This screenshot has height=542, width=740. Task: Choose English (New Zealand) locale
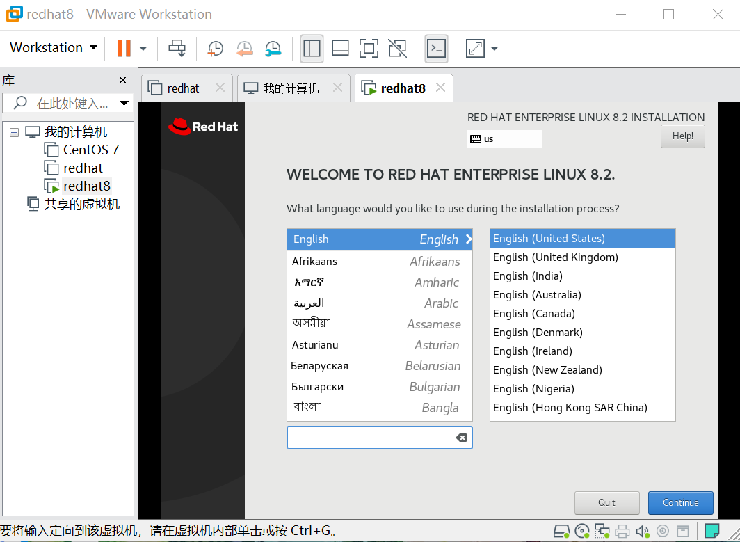(582, 369)
